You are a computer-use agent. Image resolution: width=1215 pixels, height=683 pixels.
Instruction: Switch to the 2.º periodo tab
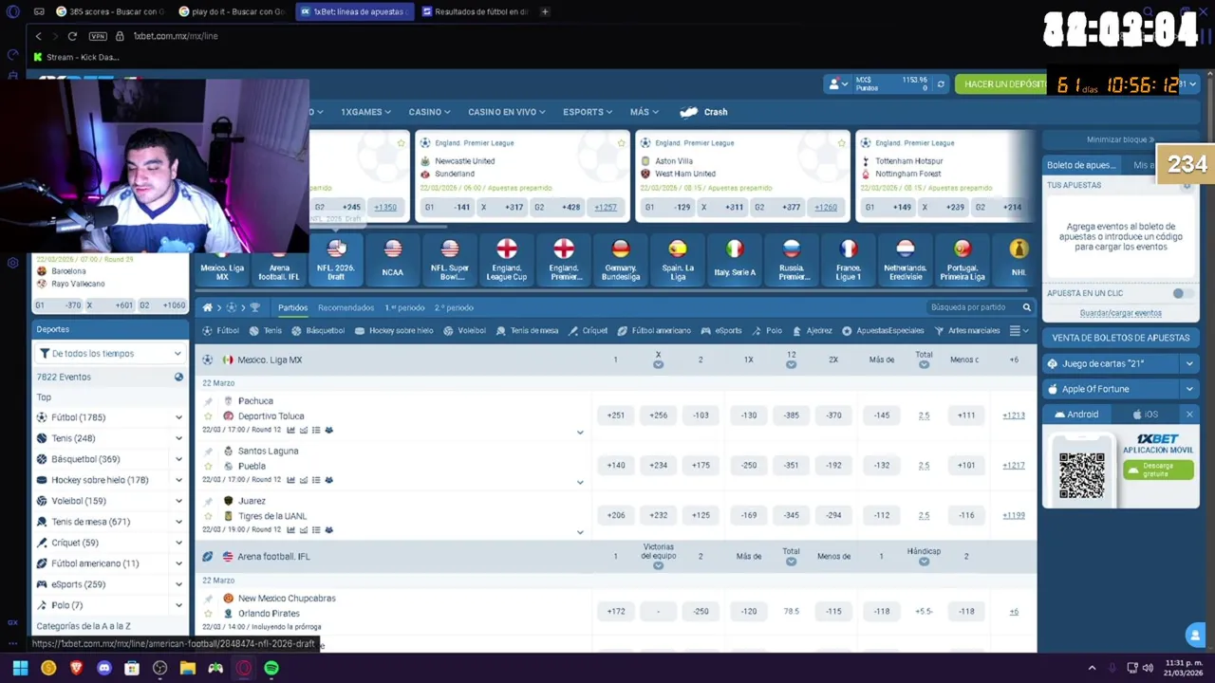pos(454,307)
